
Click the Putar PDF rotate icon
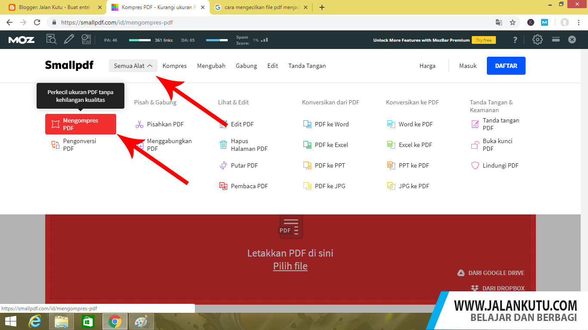[x=223, y=165]
